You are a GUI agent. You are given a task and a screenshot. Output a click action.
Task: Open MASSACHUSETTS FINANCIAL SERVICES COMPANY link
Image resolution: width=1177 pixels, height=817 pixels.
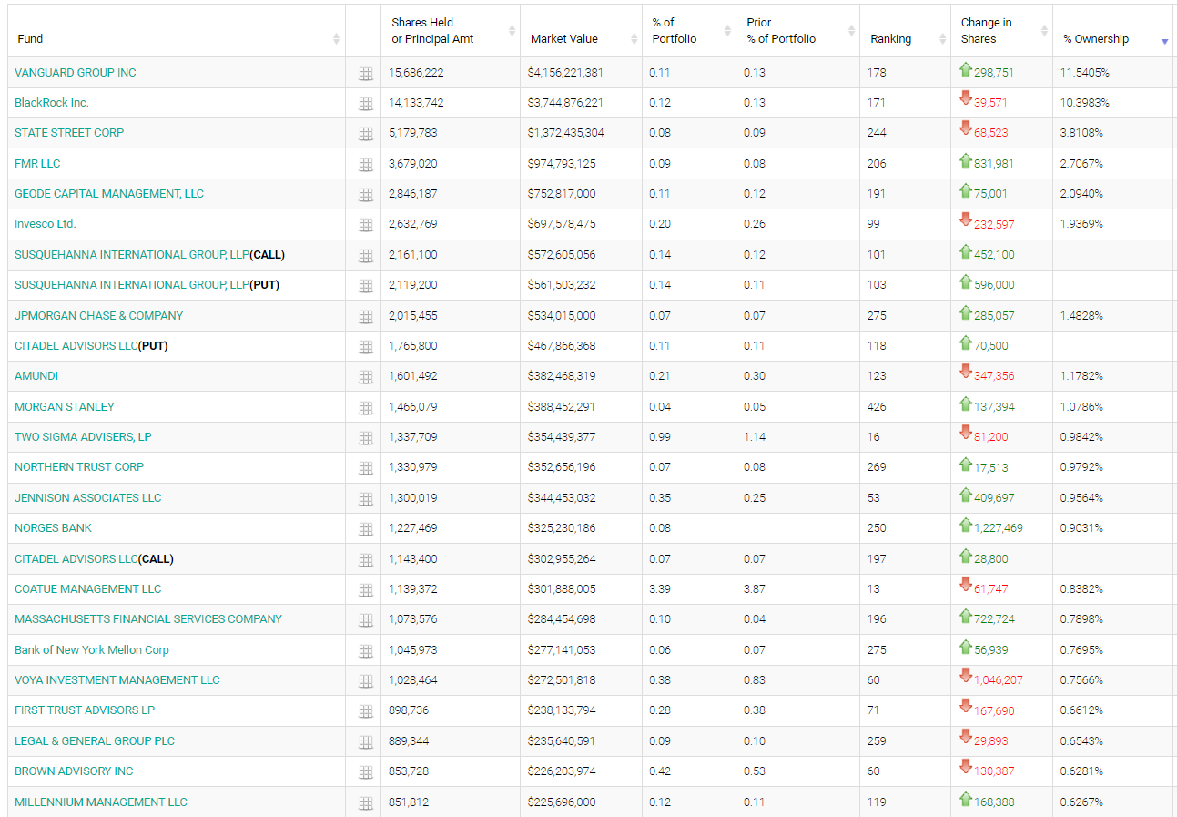148,619
